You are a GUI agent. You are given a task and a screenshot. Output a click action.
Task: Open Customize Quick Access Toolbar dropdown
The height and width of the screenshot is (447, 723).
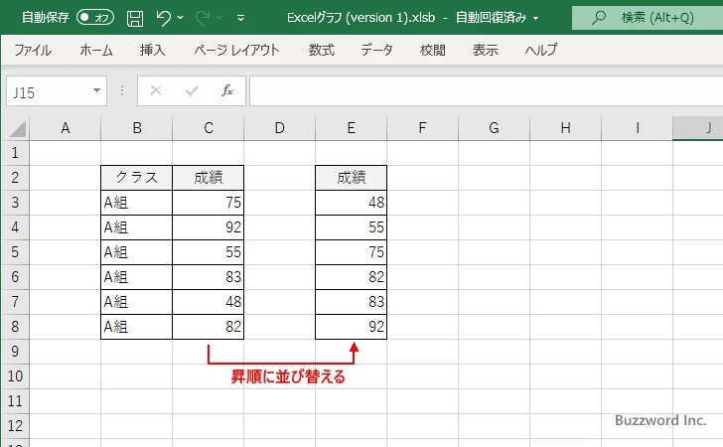[x=240, y=18]
